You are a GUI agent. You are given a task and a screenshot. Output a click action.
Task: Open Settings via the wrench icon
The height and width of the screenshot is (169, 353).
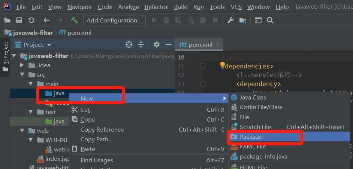(x=230, y=21)
